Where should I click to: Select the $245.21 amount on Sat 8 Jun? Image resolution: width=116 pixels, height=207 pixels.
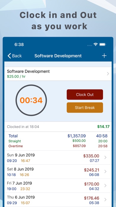(x=91, y=170)
